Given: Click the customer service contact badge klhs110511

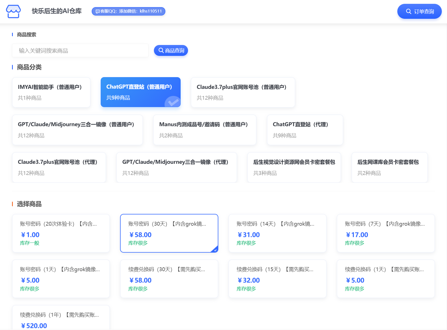Looking at the screenshot, I should [x=129, y=11].
